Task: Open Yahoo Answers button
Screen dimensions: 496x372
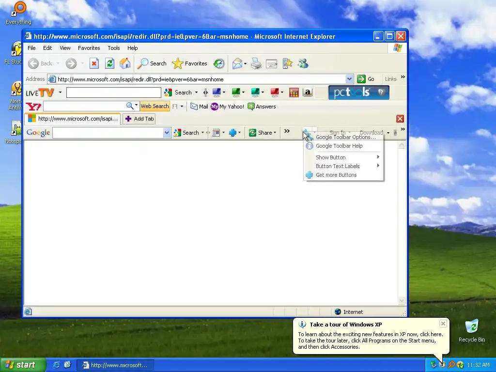Action: pos(262,107)
